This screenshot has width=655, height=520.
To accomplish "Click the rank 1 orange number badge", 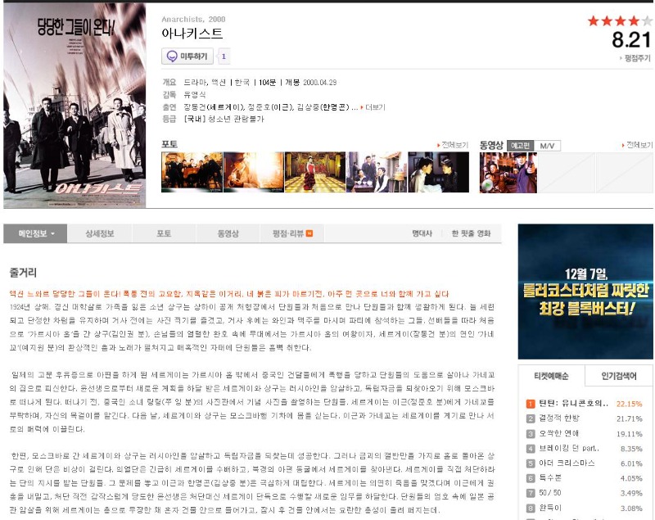I will 530,404.
